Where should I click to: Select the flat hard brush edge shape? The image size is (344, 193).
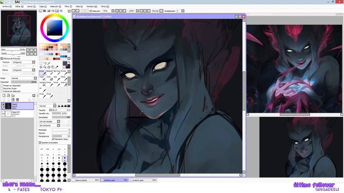click(69, 106)
